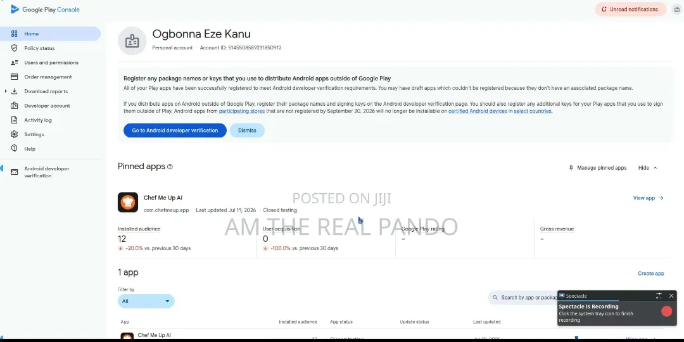Click the Pinned apps help icon
This screenshot has height=342, width=684.
pyautogui.click(x=170, y=167)
